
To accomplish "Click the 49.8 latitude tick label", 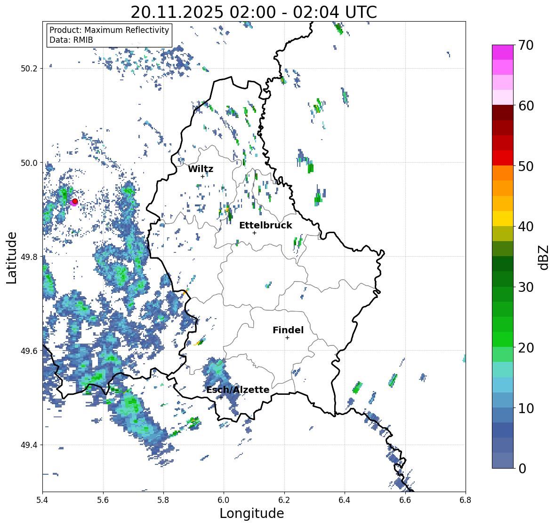I will pos(29,257).
